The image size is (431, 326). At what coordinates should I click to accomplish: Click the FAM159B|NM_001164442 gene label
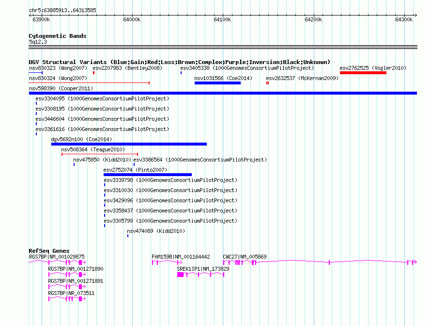181,257
